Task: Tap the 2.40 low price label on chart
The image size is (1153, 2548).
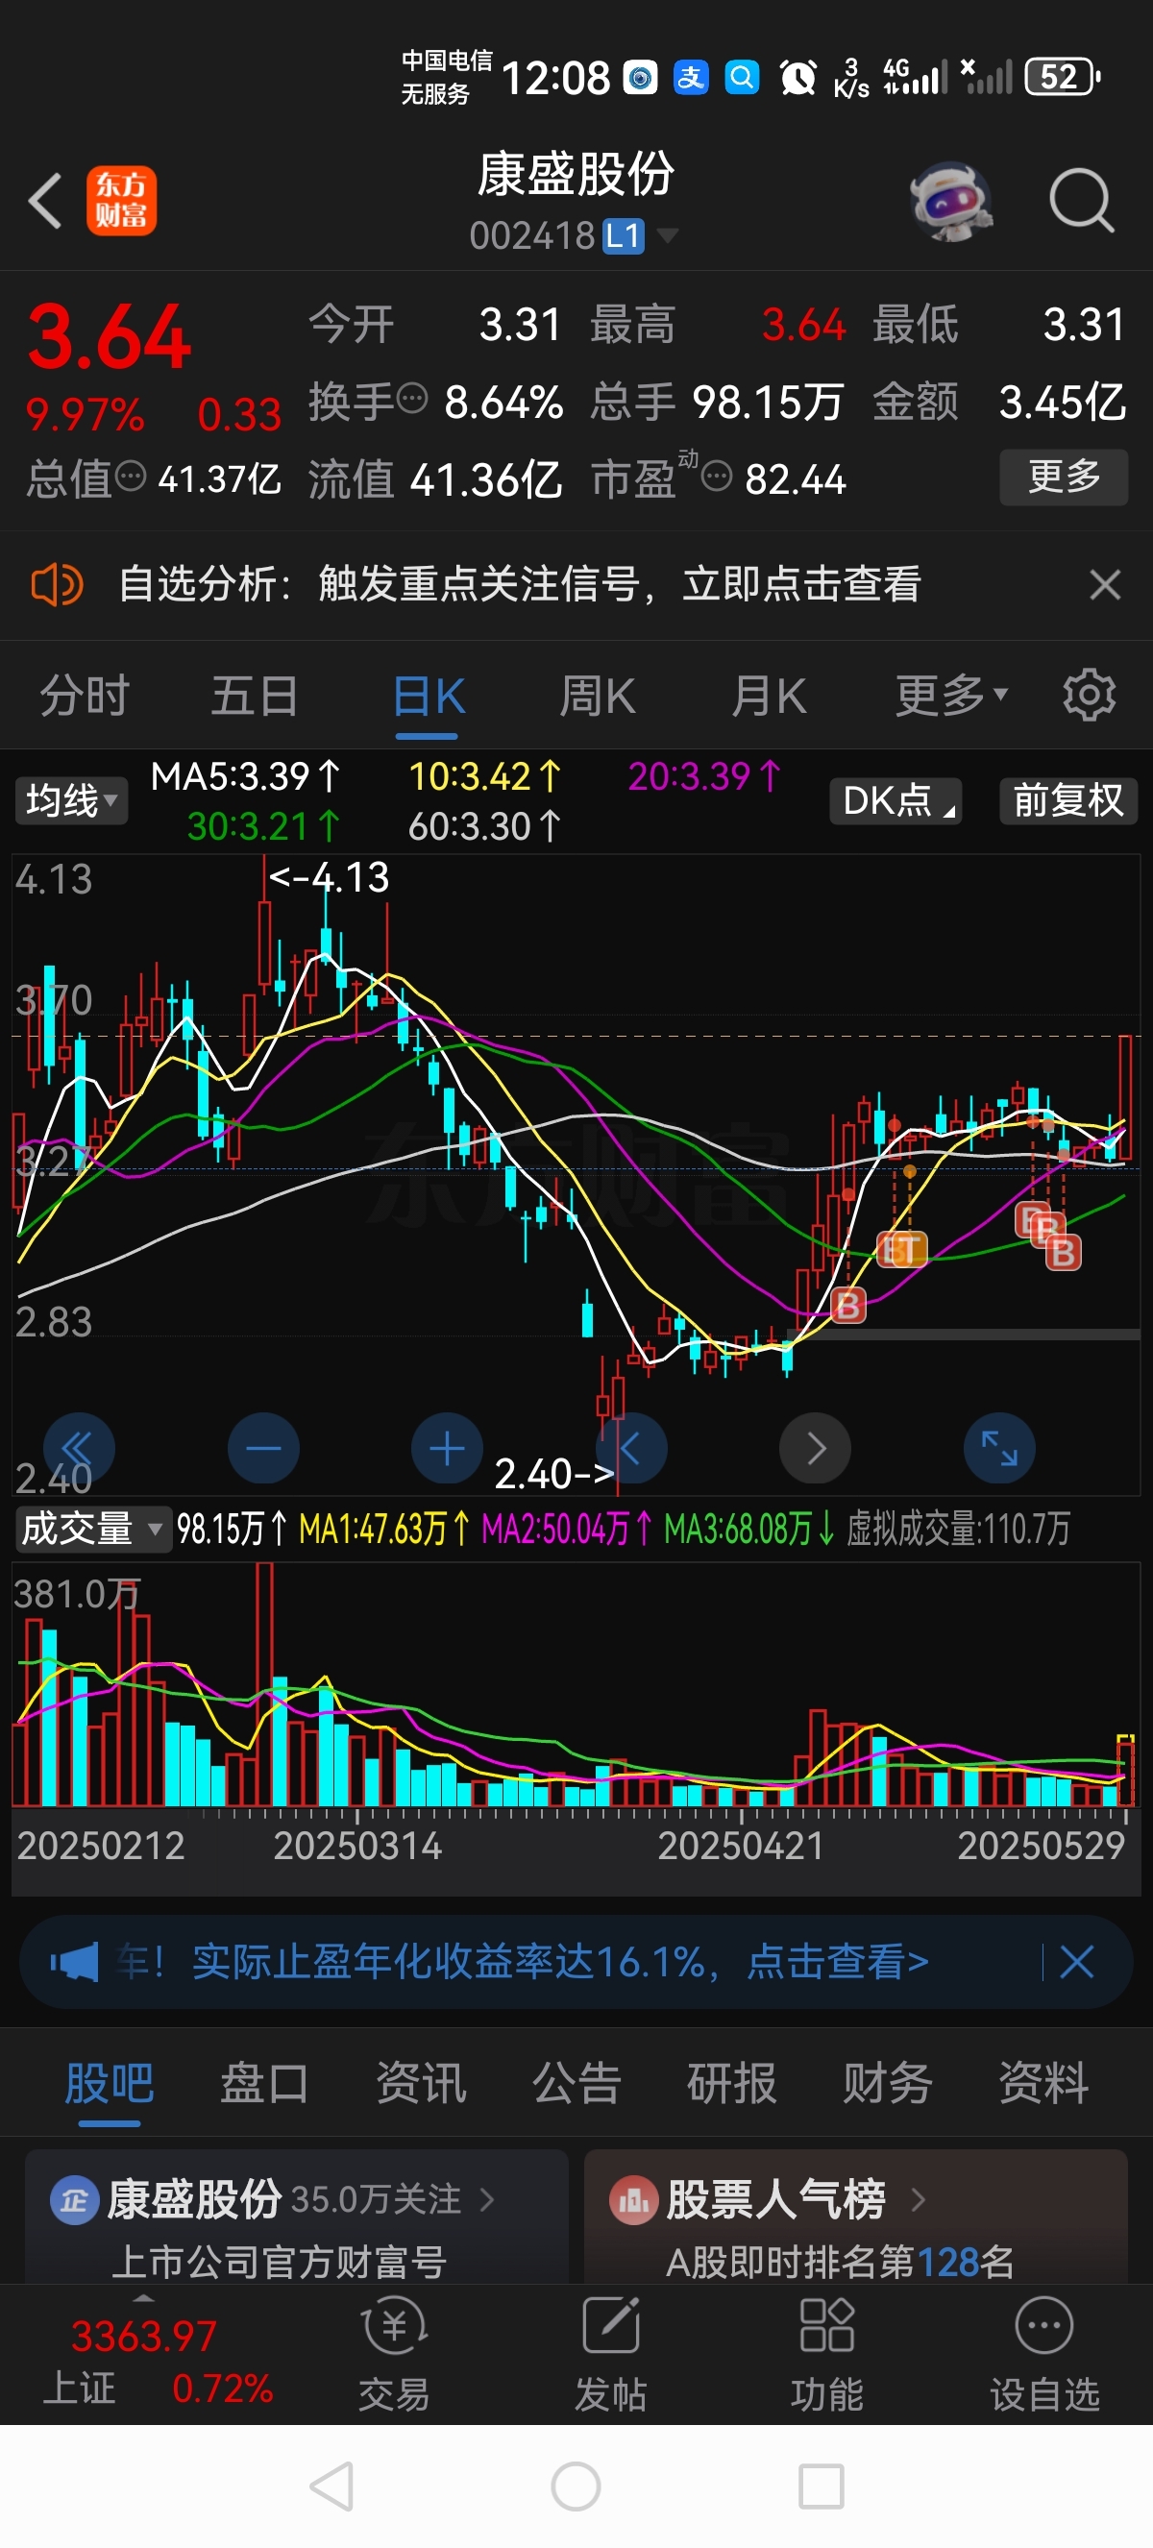Action: tap(554, 1474)
